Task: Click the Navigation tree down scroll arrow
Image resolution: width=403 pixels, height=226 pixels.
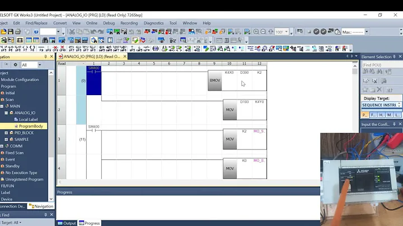Action: 51,199
